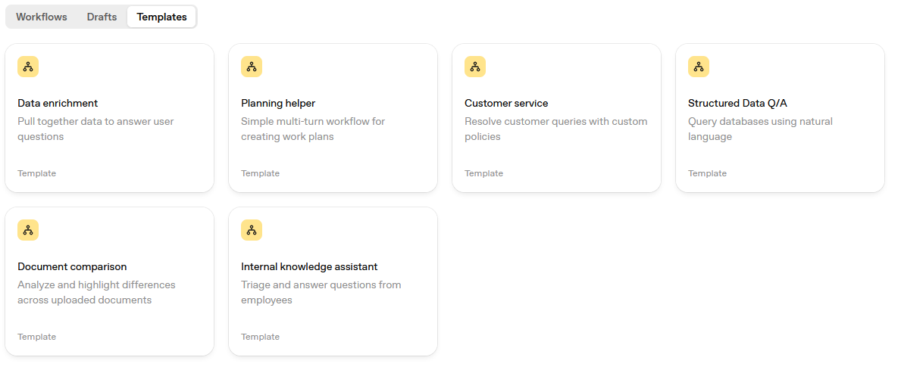Click the Structured Data Q/A workflow icon
The height and width of the screenshot is (370, 898).
[699, 67]
